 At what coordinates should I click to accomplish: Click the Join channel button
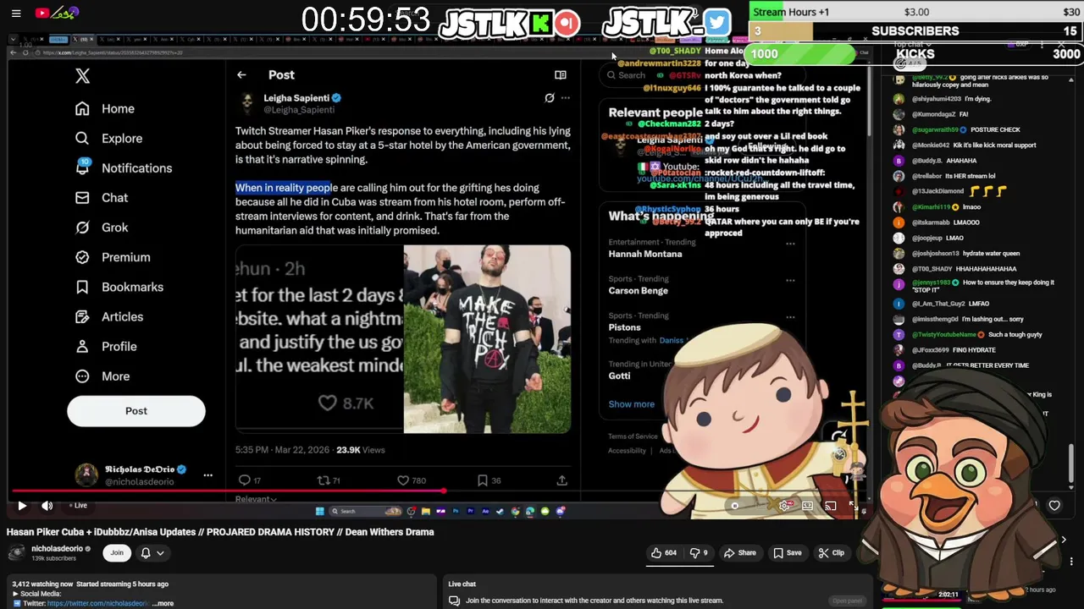pyautogui.click(x=117, y=553)
